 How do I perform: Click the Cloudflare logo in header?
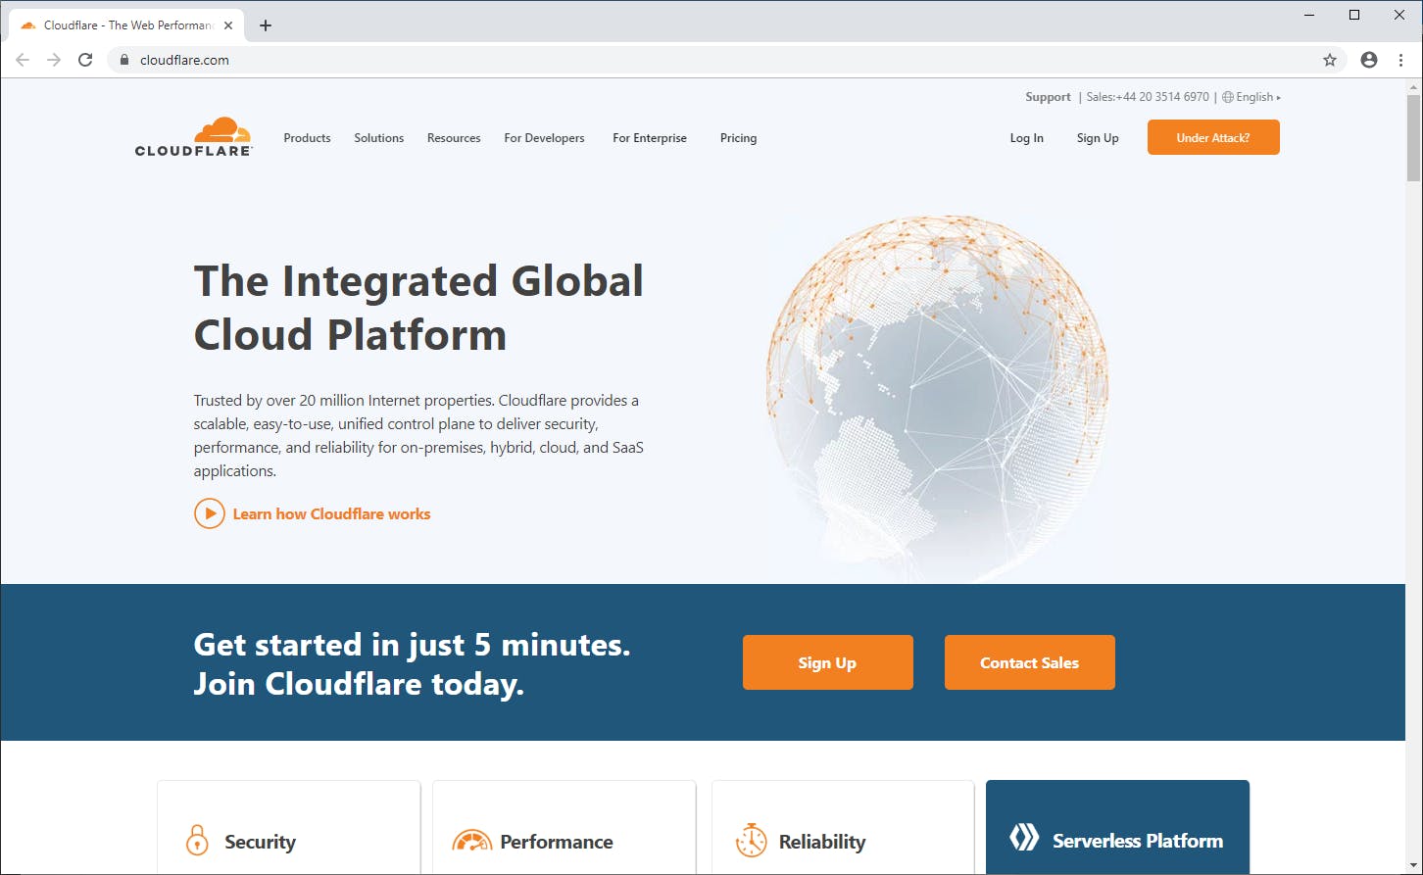tap(194, 136)
